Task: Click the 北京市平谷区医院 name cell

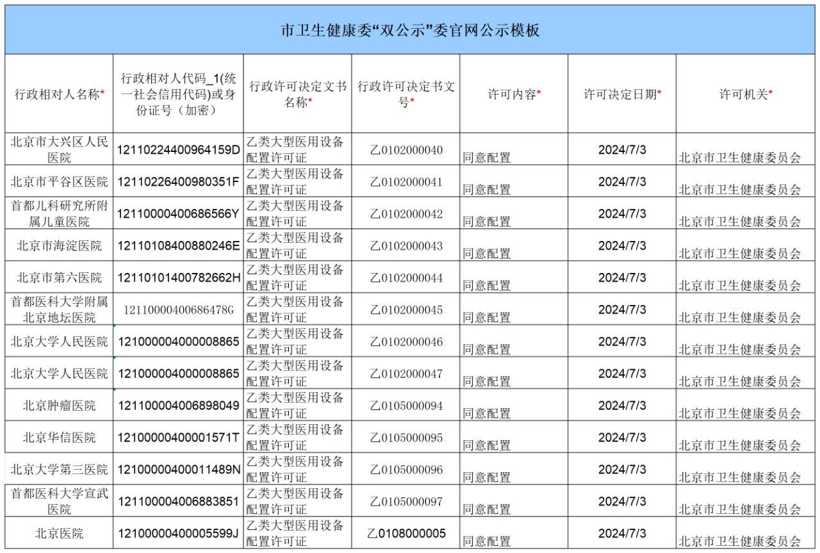Action: (x=59, y=181)
